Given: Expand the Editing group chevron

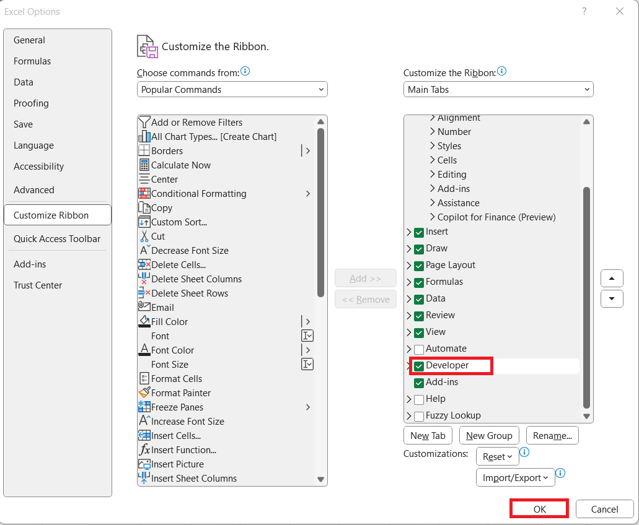Looking at the screenshot, I should 433,174.
